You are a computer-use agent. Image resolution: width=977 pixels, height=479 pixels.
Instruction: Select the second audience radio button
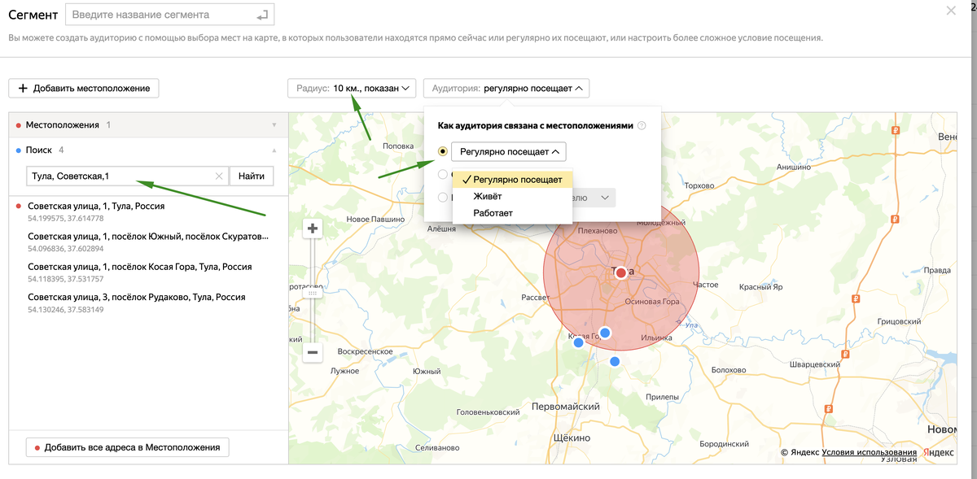[x=442, y=173]
